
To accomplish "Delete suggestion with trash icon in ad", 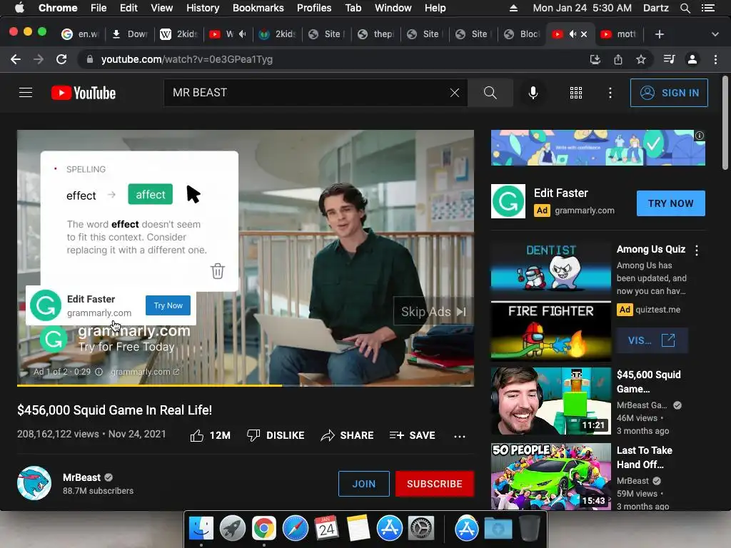I will pos(218,270).
